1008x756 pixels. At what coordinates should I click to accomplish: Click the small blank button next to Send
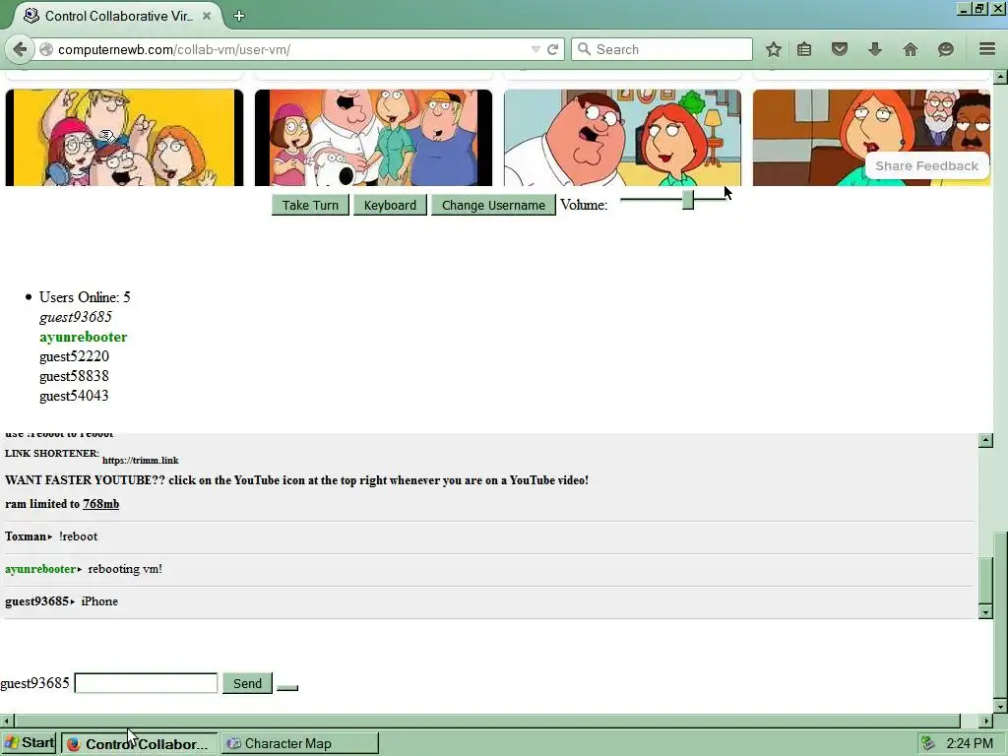tap(287, 688)
